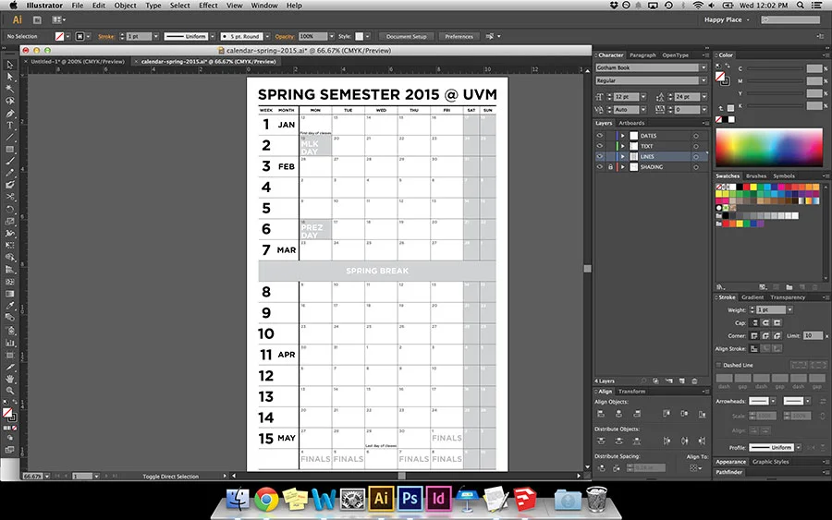This screenshot has height=520, width=832.
Task: Launch InDesign from the Dock
Action: [438, 498]
